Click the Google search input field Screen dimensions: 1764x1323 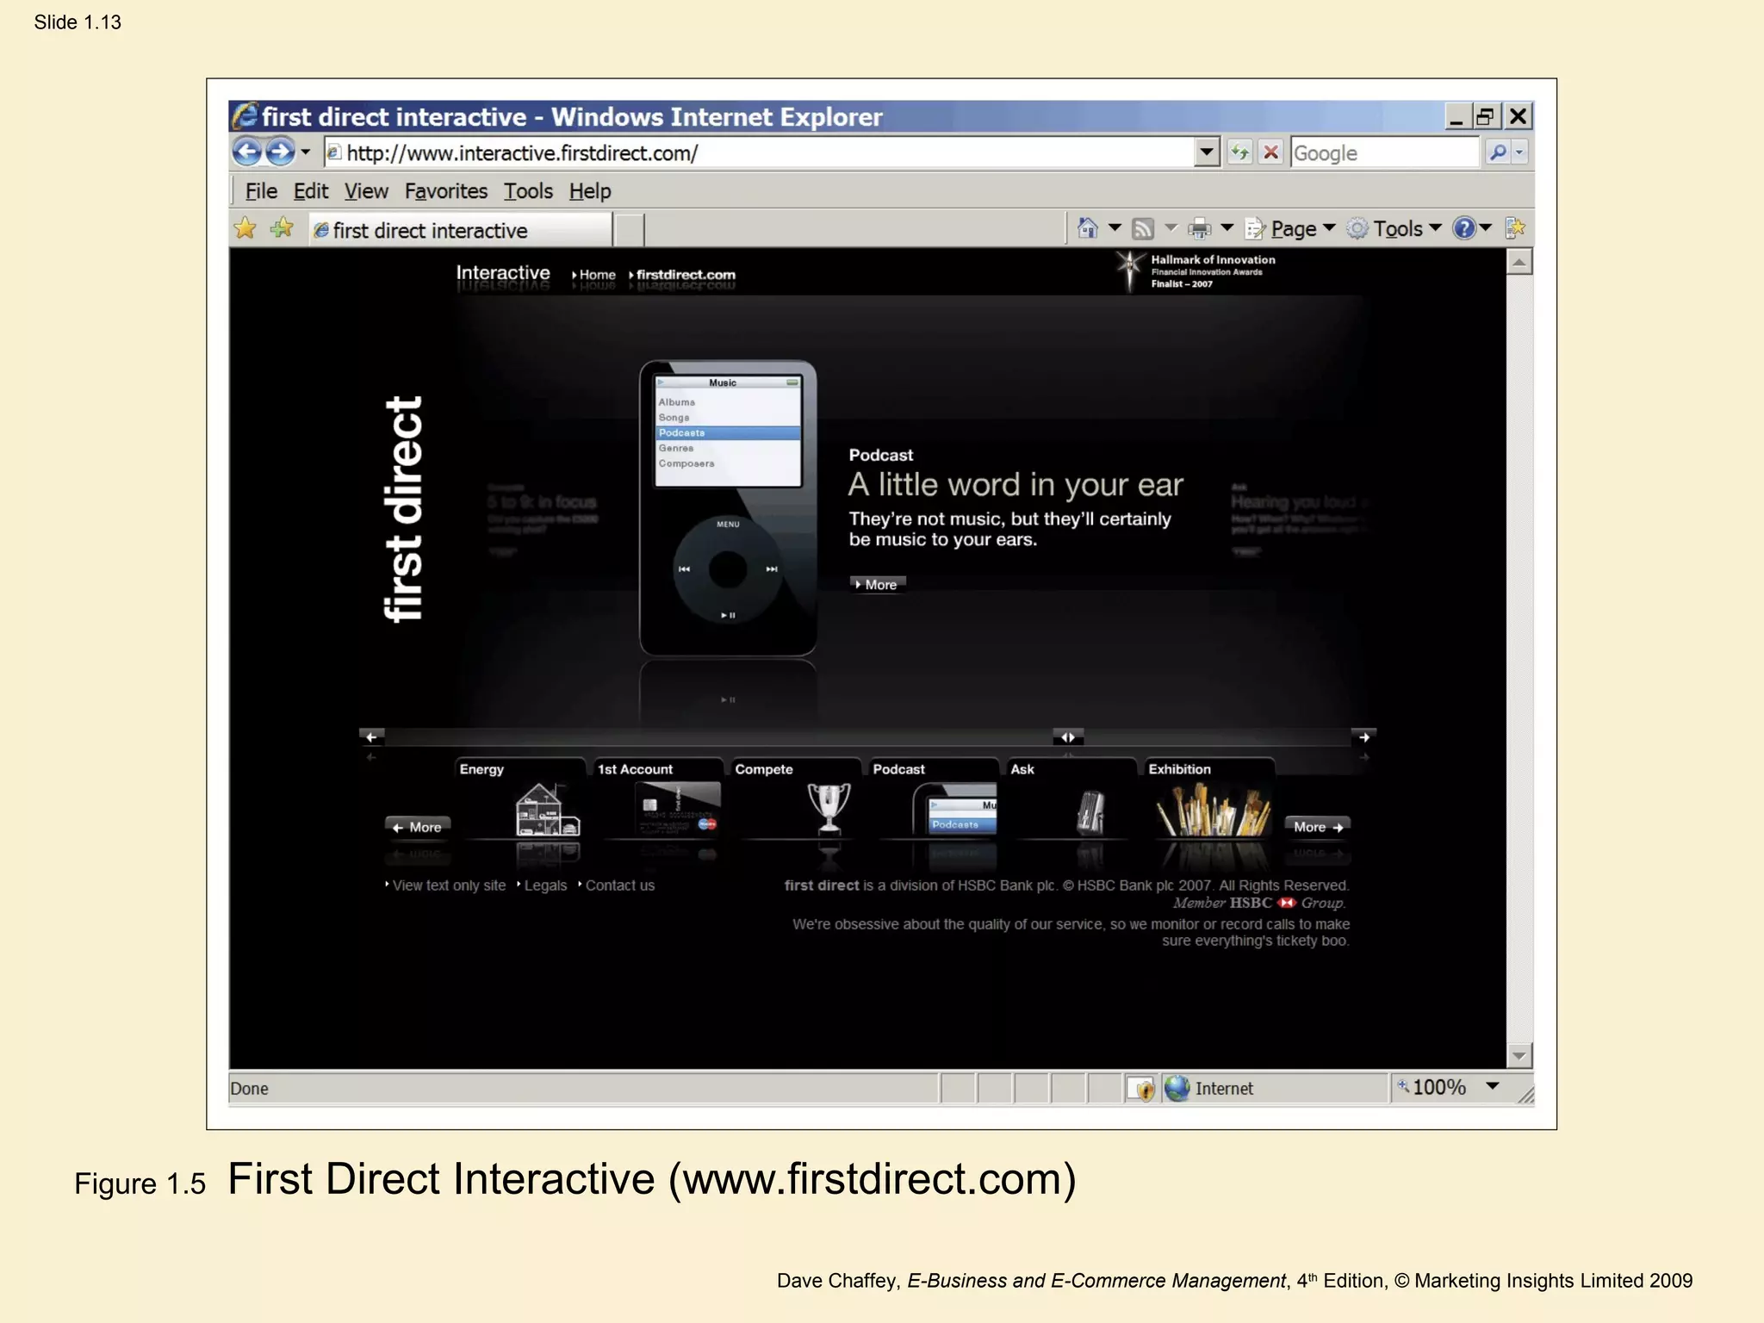[x=1383, y=153]
